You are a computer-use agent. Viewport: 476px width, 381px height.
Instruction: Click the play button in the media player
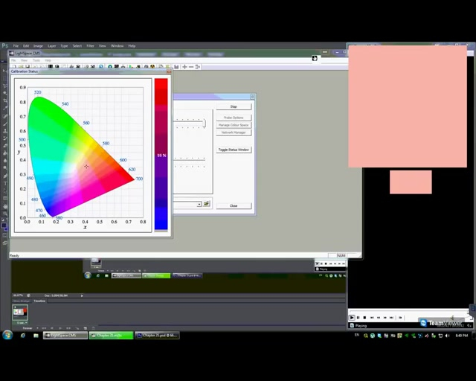[353, 318]
